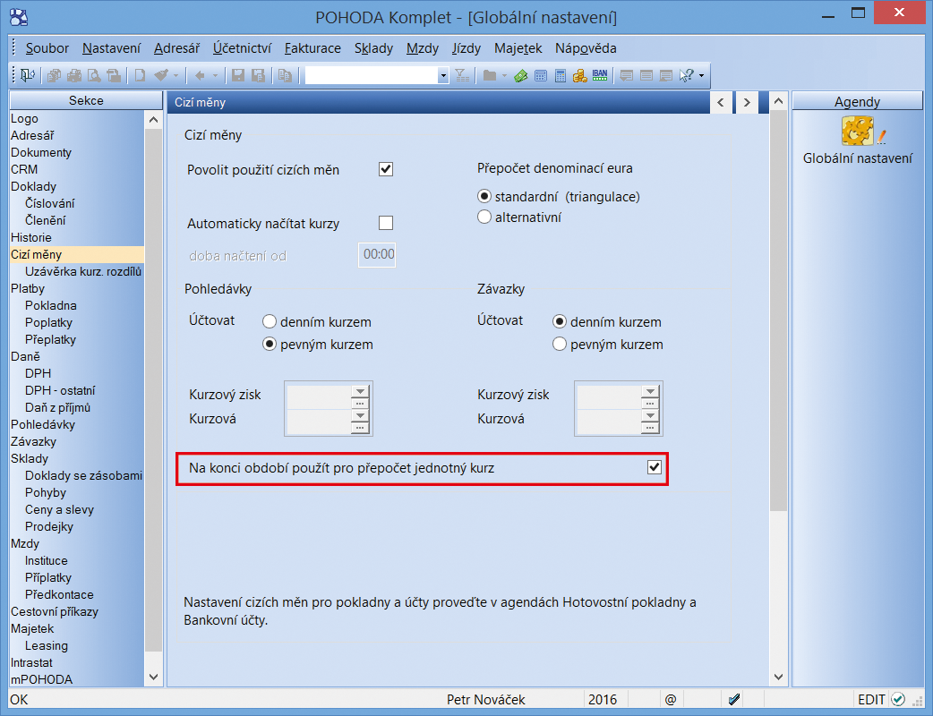Click the save-all double floppy icon

[258, 75]
